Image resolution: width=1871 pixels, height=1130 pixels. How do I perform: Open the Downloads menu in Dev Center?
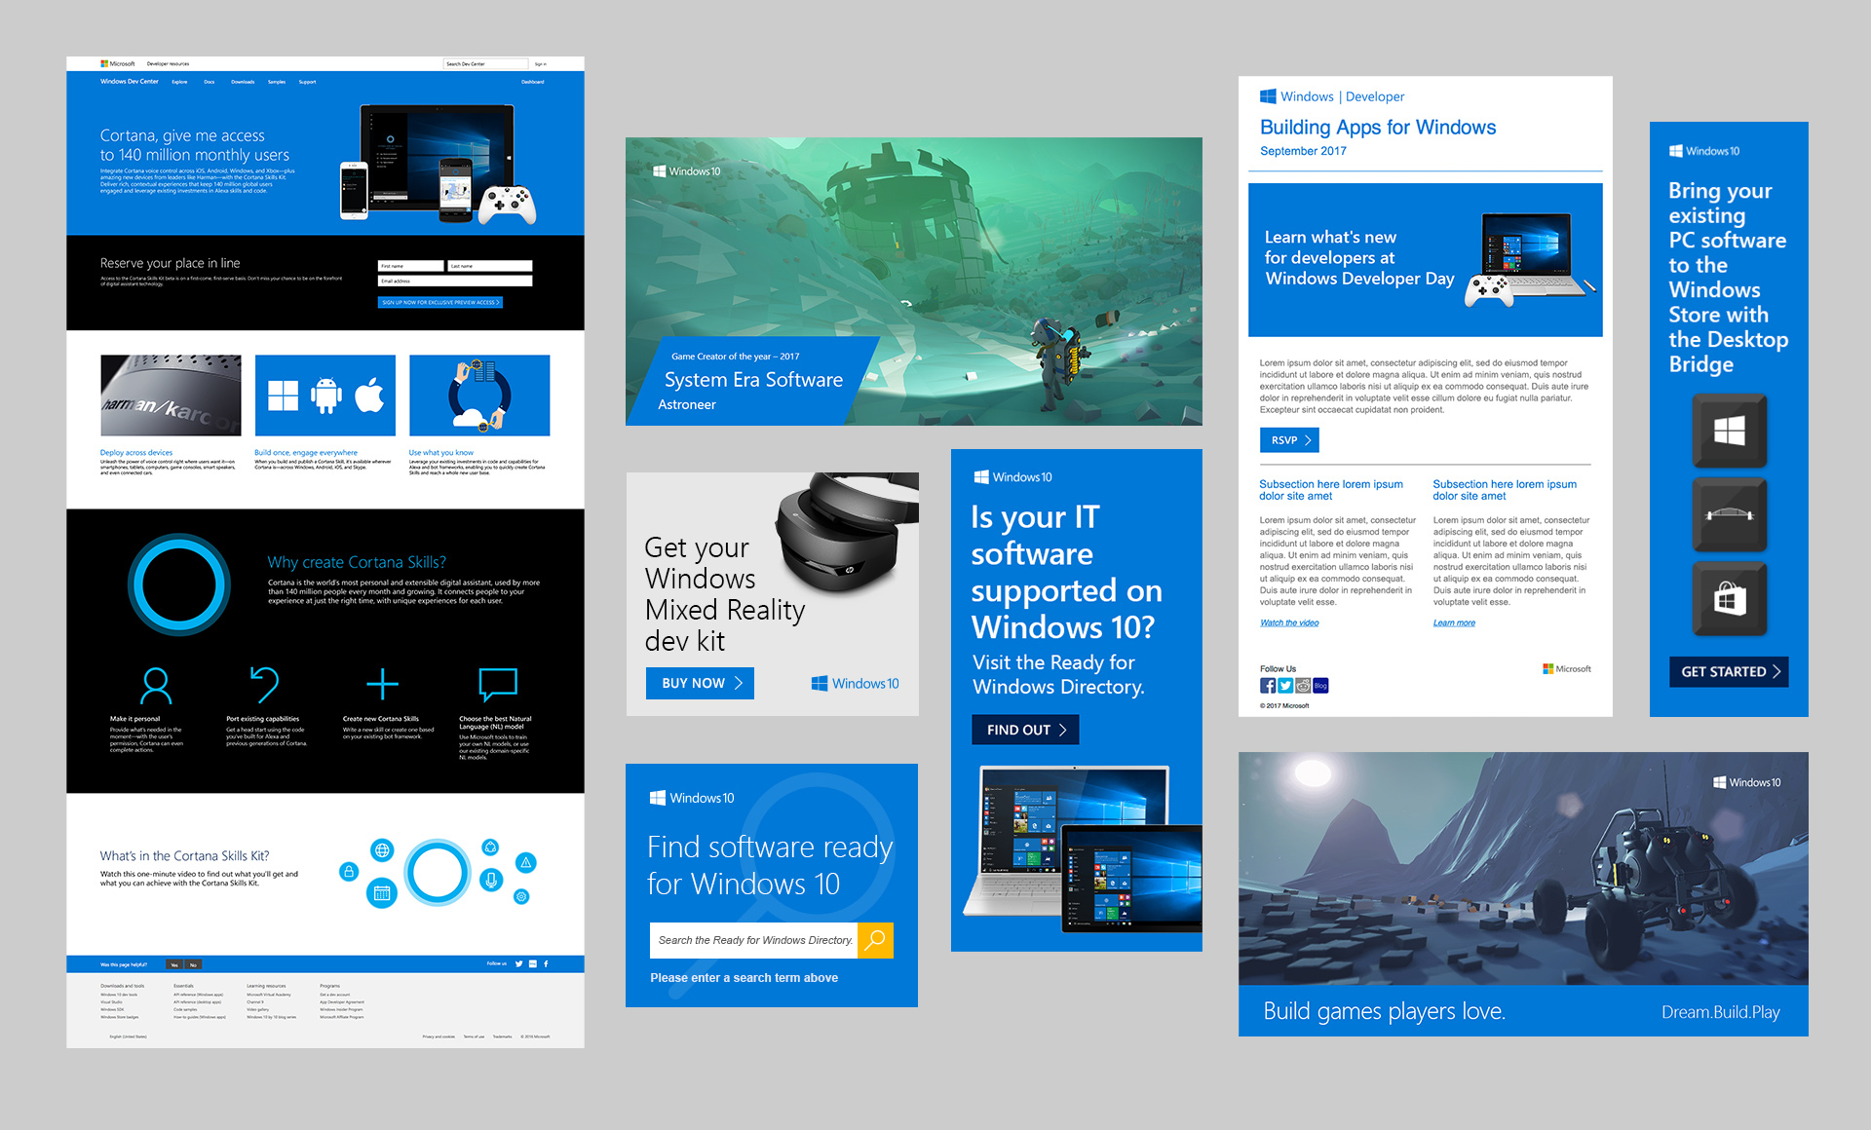(243, 82)
